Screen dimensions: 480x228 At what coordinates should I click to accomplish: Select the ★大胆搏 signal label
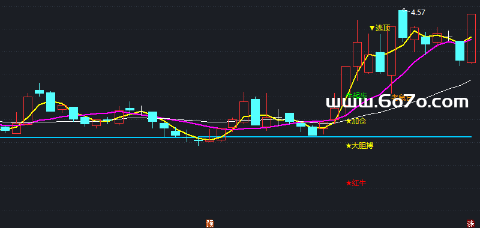pyautogui.click(x=359, y=146)
